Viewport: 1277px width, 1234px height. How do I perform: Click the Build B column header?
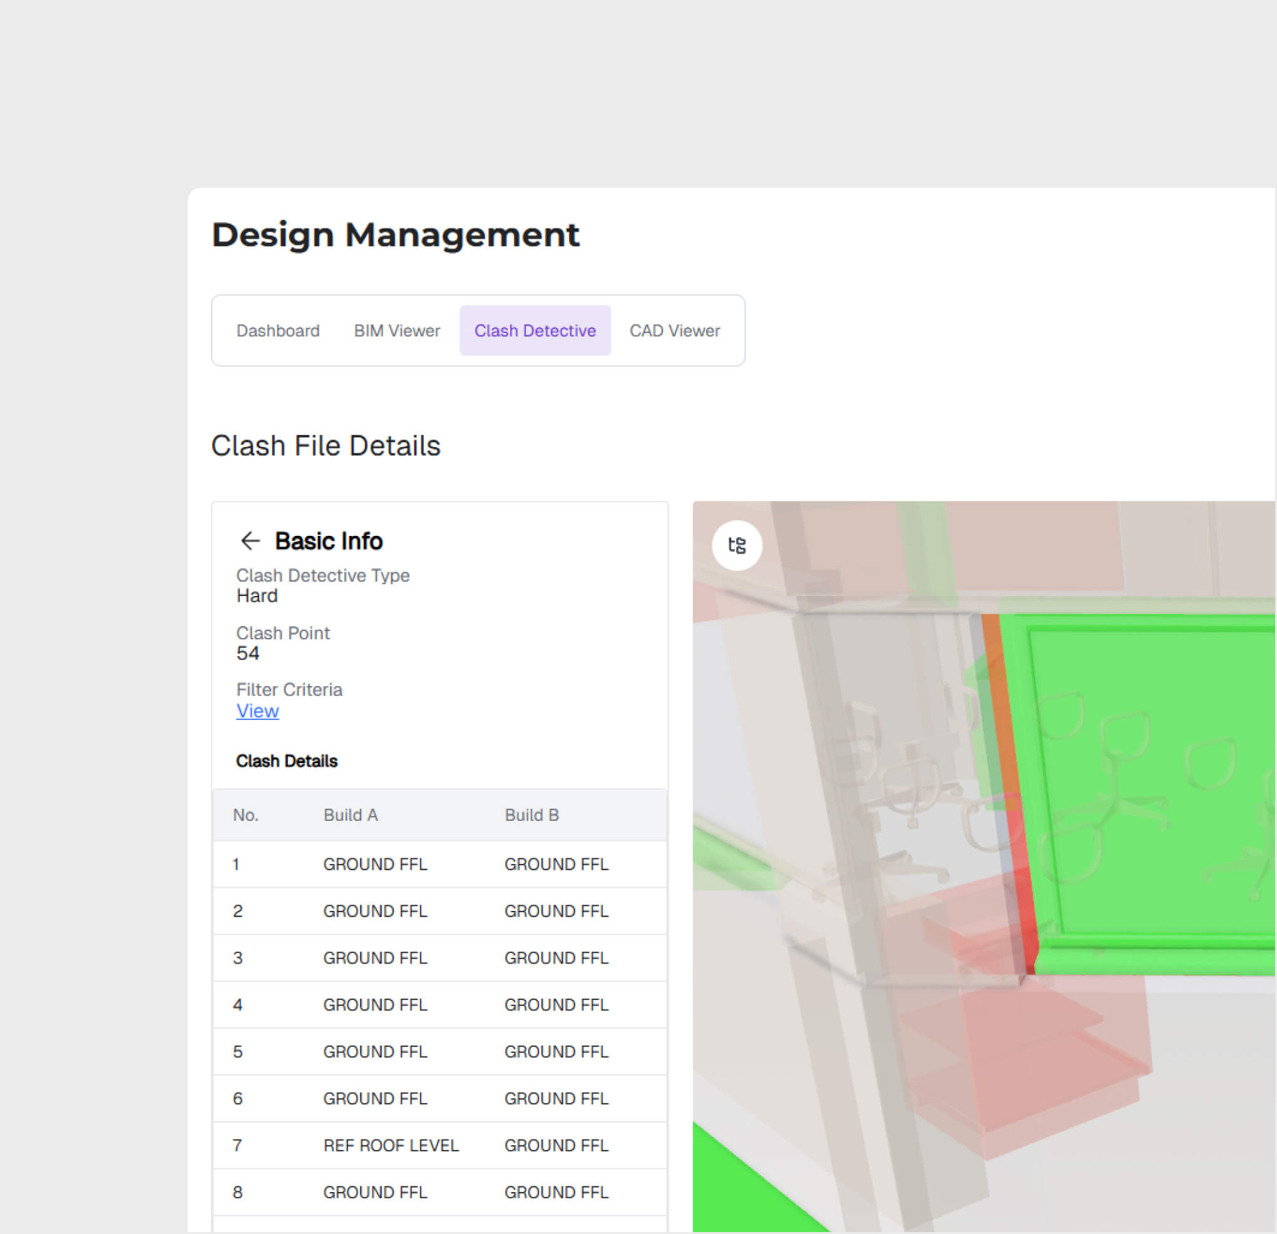coord(531,816)
